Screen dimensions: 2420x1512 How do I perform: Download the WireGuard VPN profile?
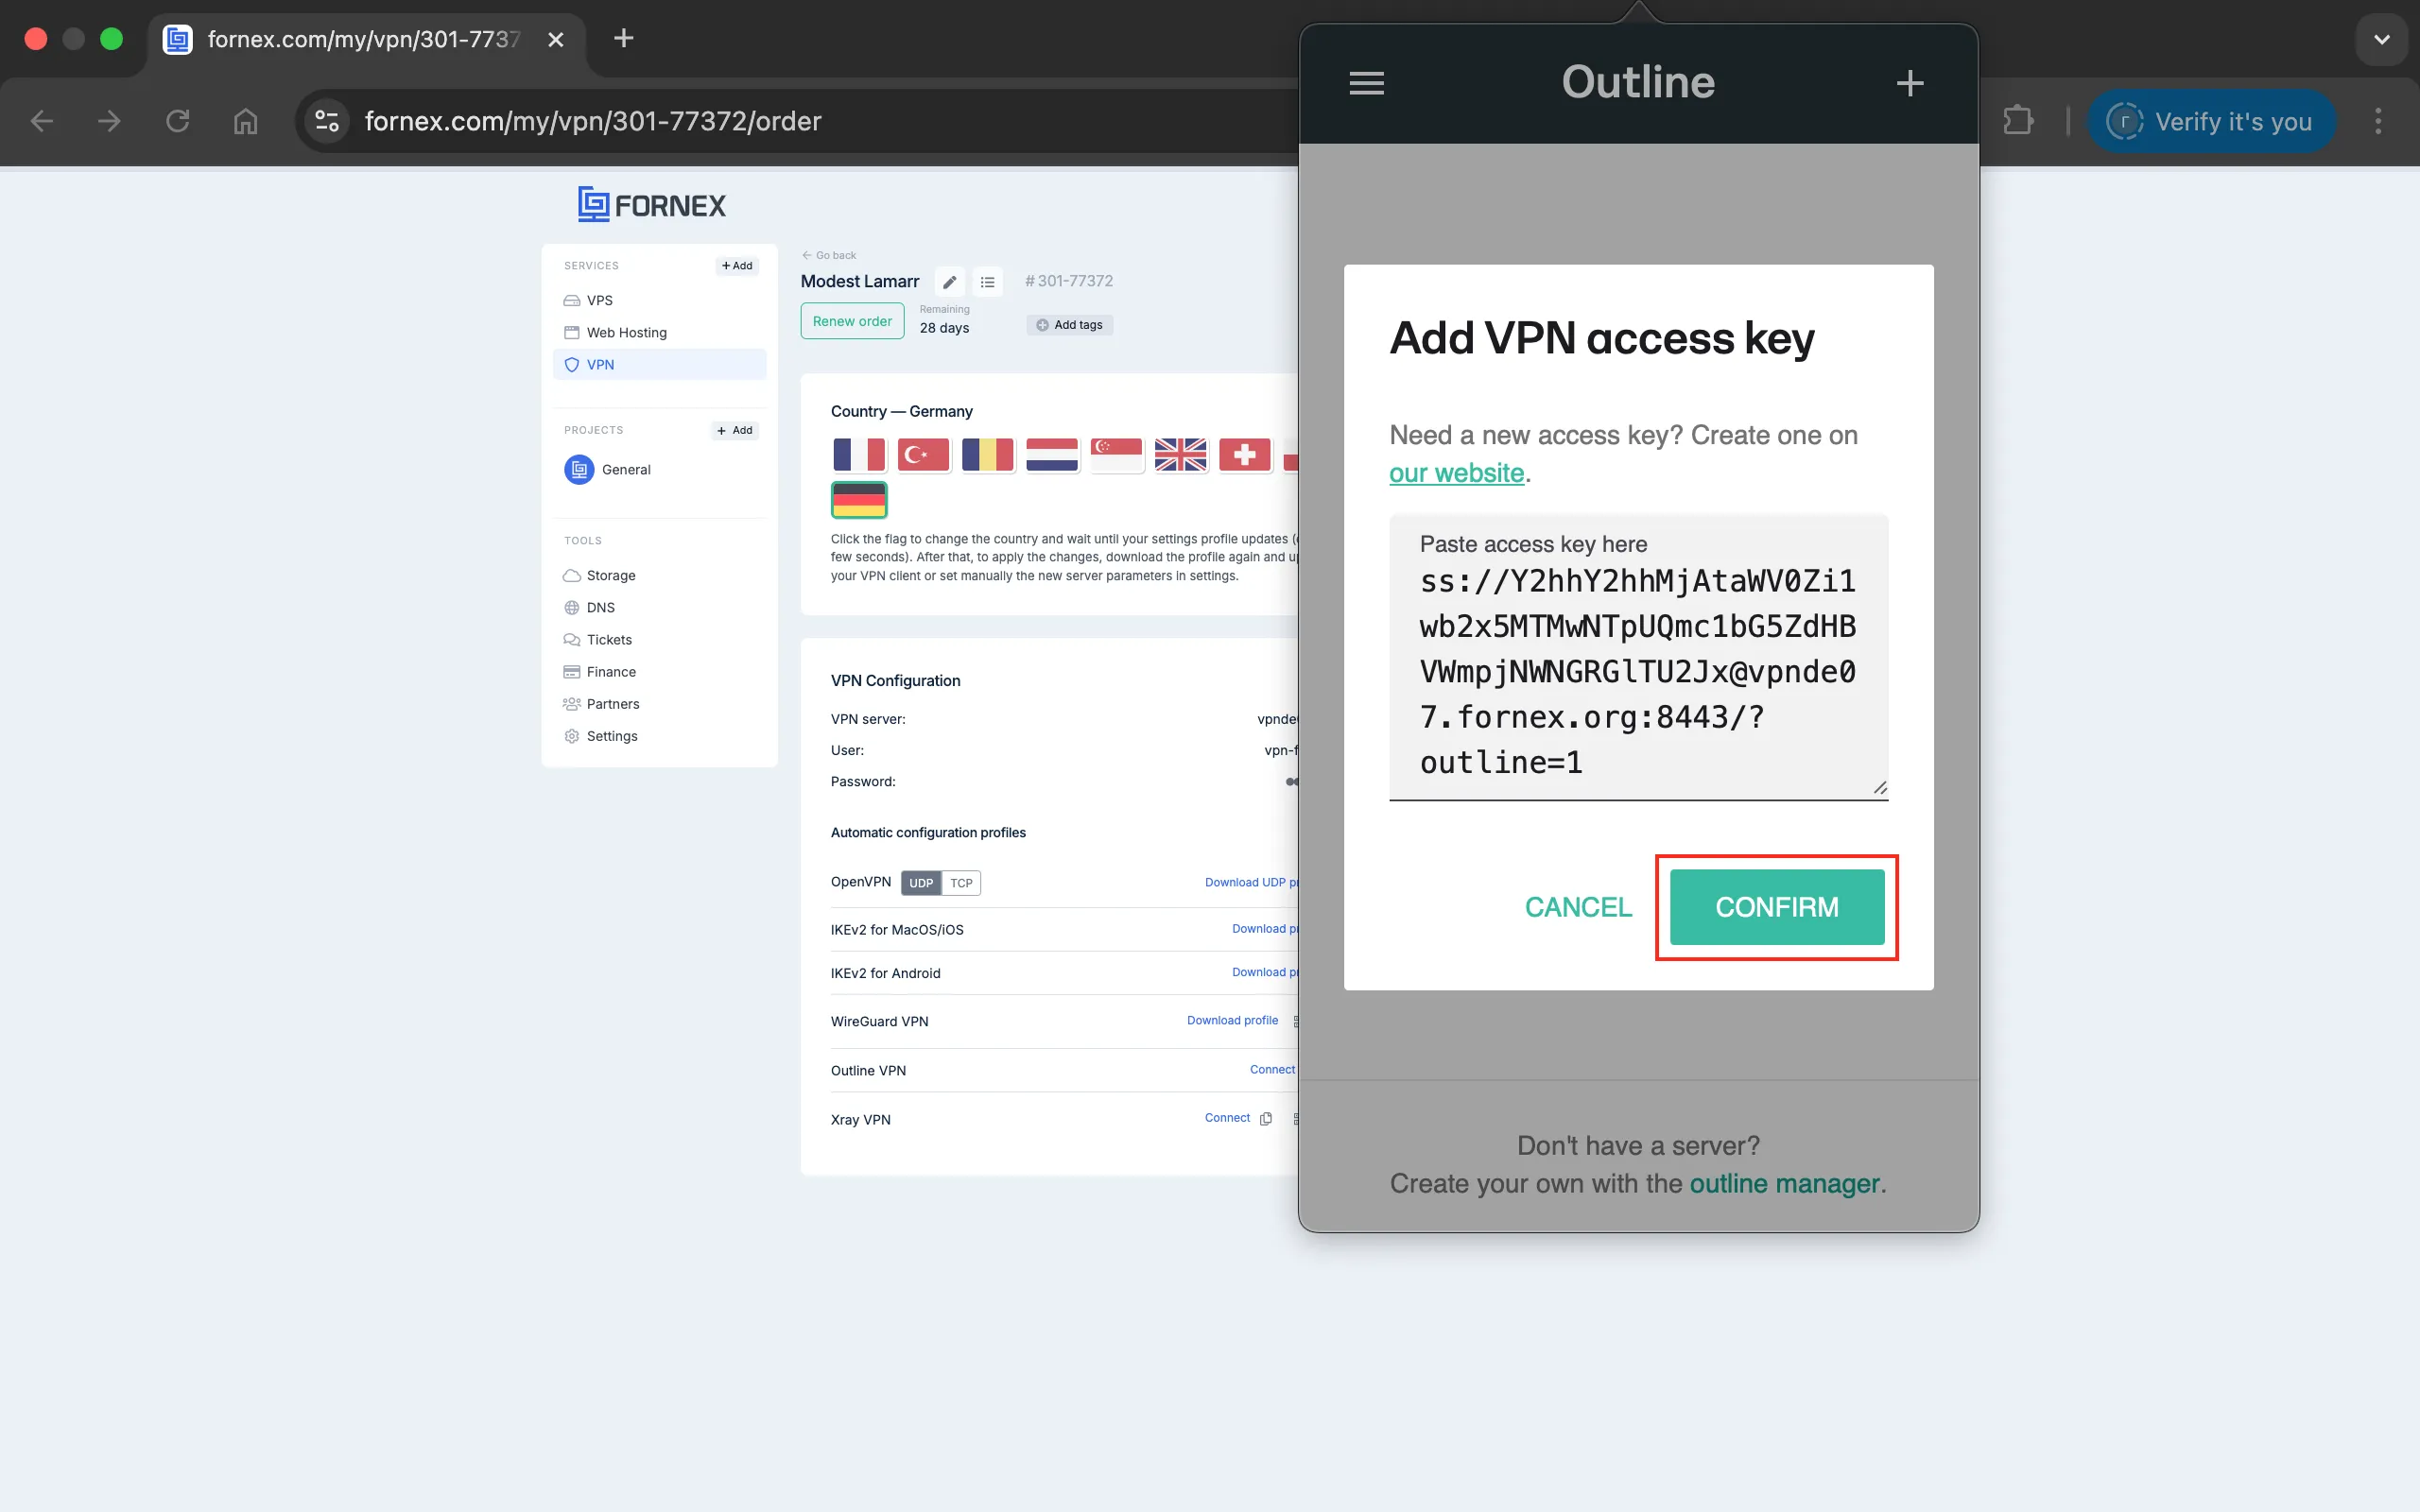point(1232,1021)
